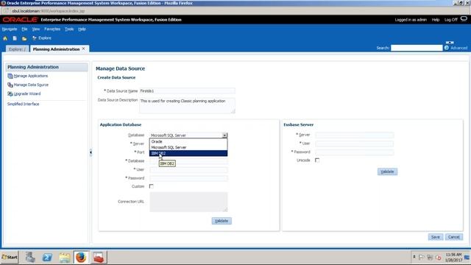Screen dimensions: 471x265
Task: Close the Planning Administration tab
Action: pyautogui.click(x=83, y=49)
